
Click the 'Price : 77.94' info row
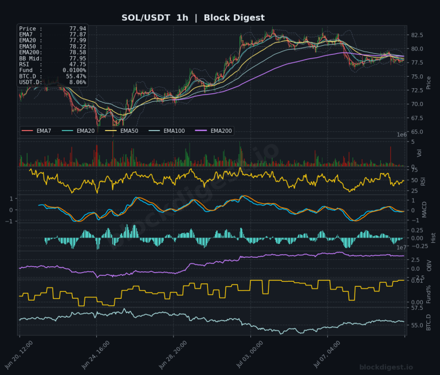coord(53,29)
